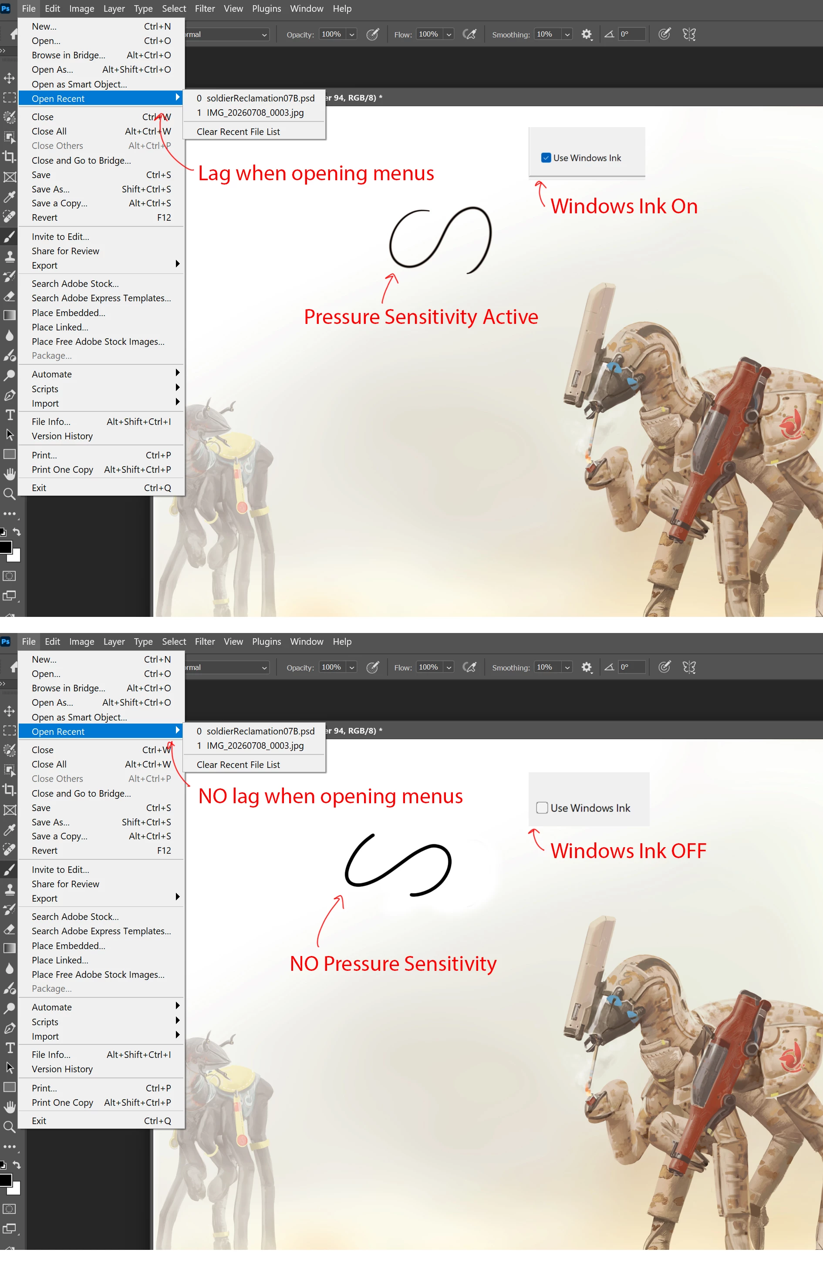Select the Clone Stamp tool in upper window

click(9, 256)
